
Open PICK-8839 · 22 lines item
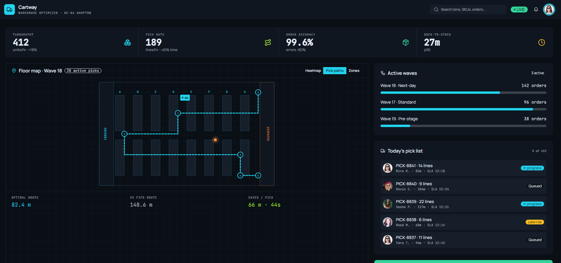[x=463, y=204]
